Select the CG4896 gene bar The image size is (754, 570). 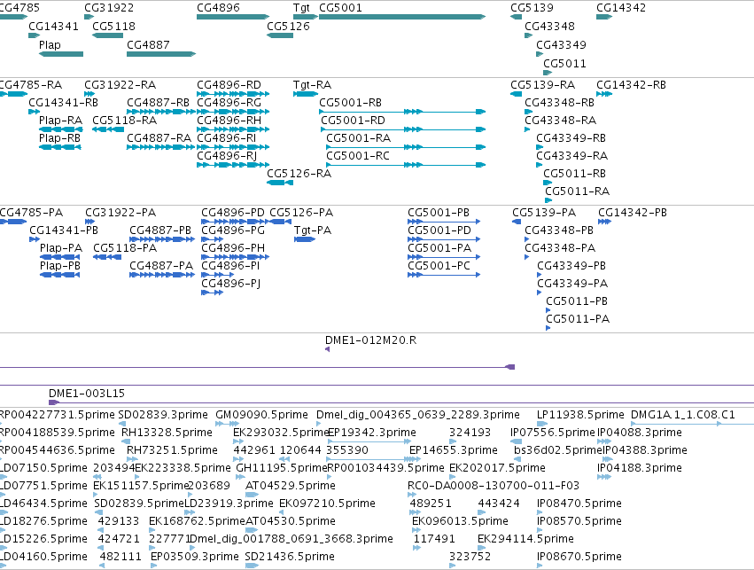(x=233, y=17)
